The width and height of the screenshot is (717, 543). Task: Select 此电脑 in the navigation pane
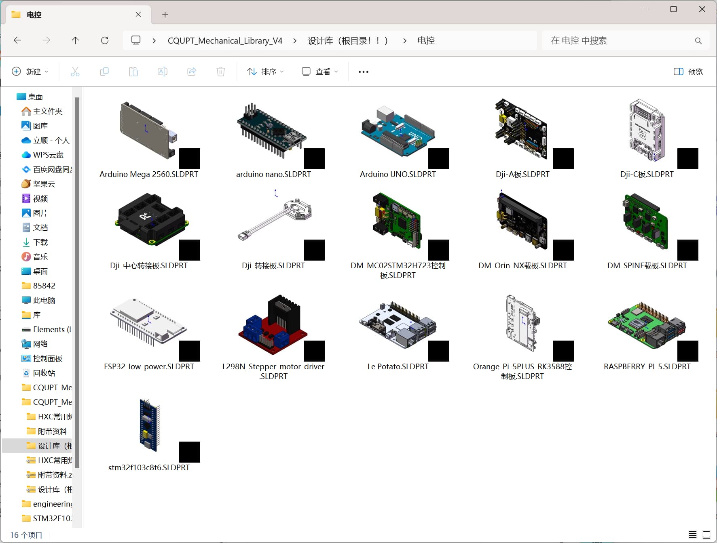point(44,300)
